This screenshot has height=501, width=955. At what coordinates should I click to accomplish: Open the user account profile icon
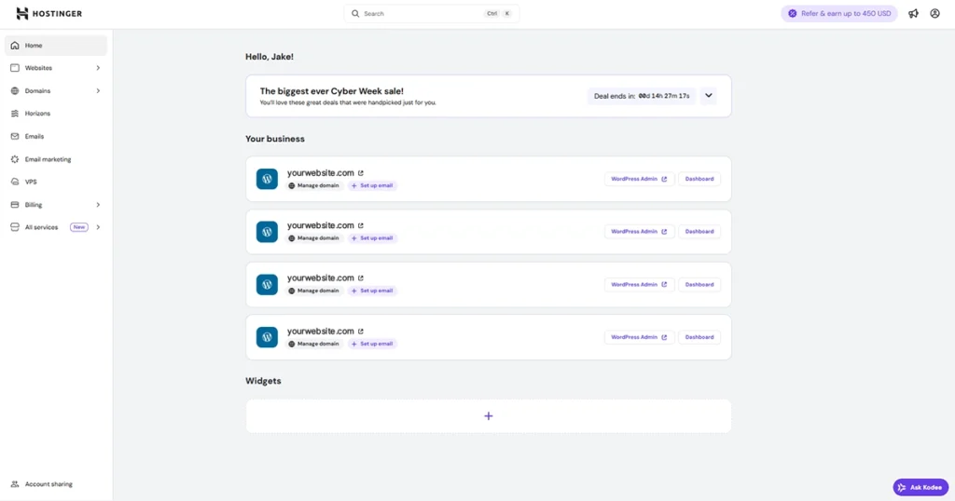(934, 13)
